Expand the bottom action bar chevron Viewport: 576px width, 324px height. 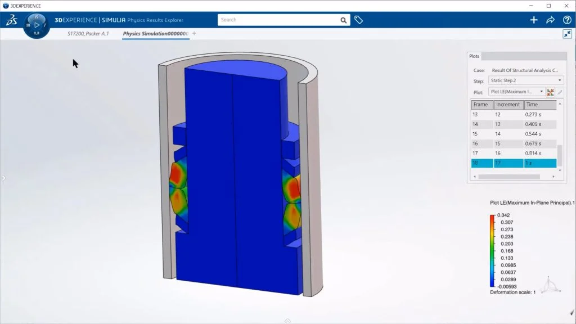287,321
